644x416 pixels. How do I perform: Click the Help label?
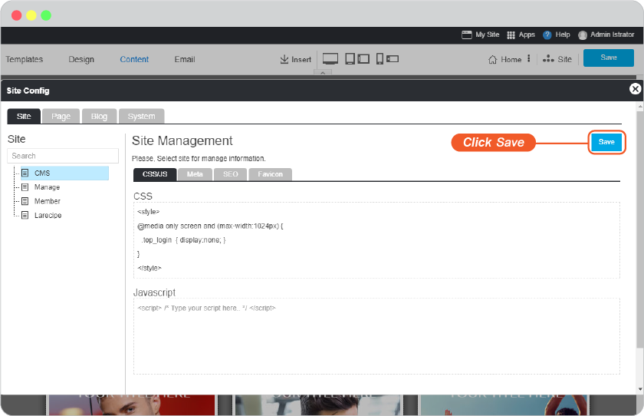(x=563, y=35)
